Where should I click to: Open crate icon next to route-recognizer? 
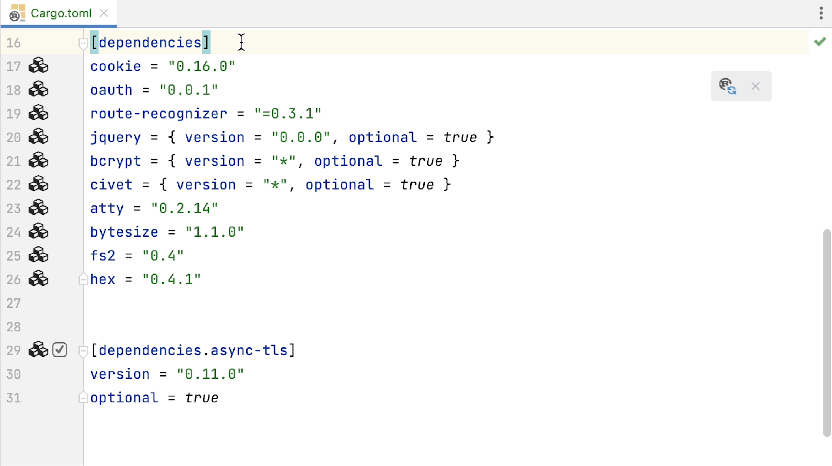coord(39,113)
